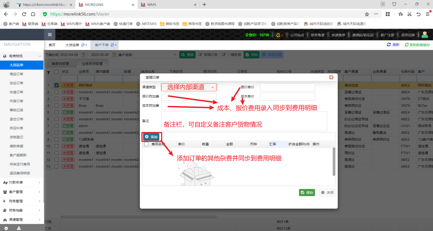Viewport: 433px width, 231px height.
Task: Click the download icon in sidebar footer
Action: (x=19, y=228)
